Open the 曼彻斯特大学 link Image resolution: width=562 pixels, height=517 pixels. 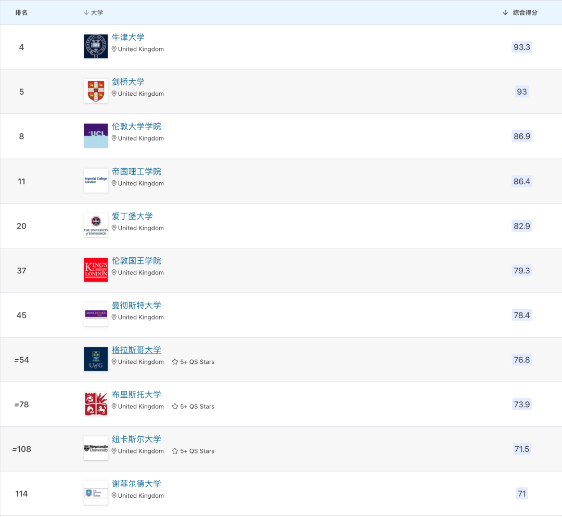(136, 306)
